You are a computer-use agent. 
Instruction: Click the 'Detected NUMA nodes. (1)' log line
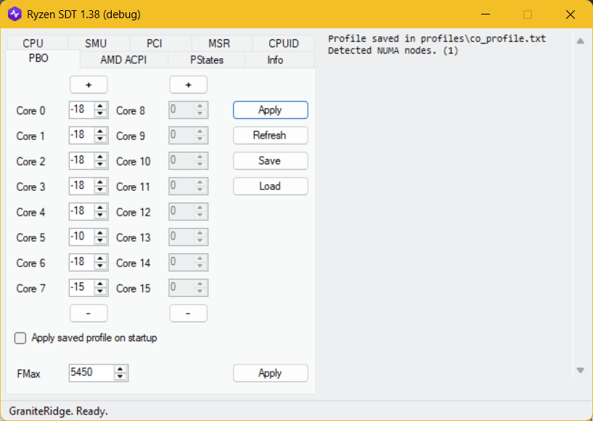coord(393,50)
